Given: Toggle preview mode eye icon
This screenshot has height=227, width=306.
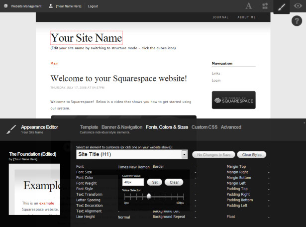Looking at the screenshot, I should pyautogui.click(x=298, y=6).
